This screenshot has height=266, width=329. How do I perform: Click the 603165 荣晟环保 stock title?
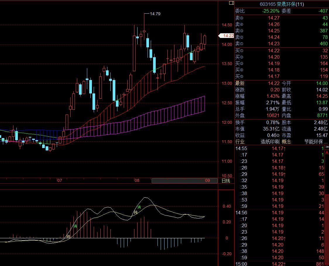(x=282, y=4)
